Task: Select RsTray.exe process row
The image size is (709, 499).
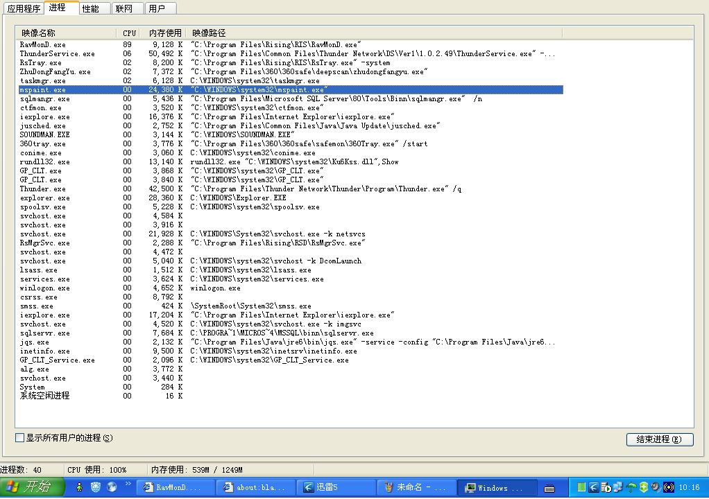Action: (x=291, y=63)
